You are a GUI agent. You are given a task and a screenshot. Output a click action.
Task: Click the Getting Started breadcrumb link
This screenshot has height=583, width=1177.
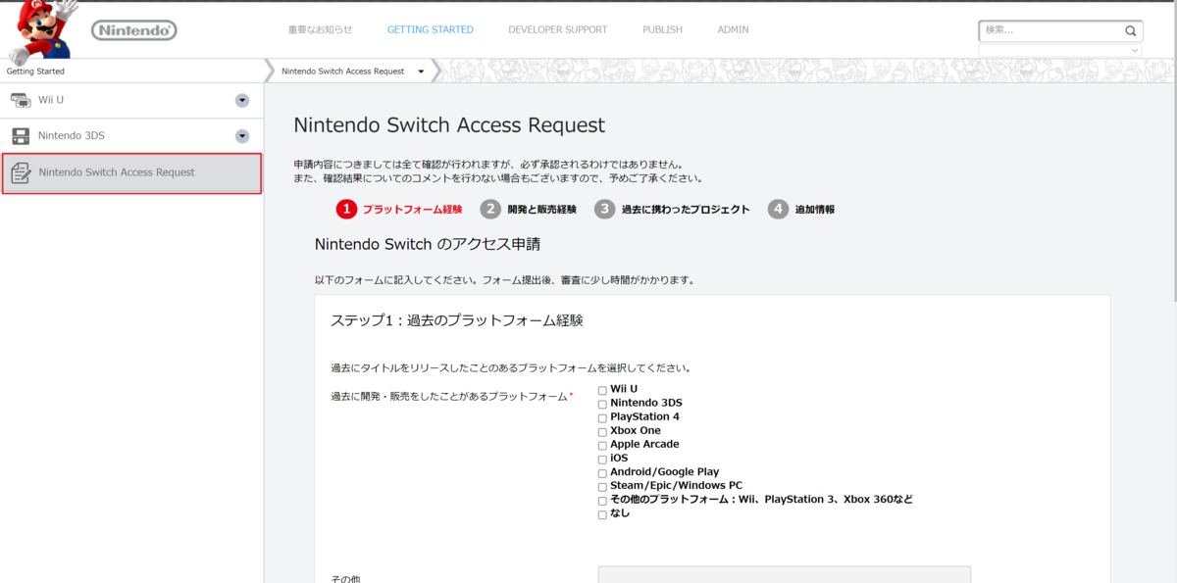35,72
